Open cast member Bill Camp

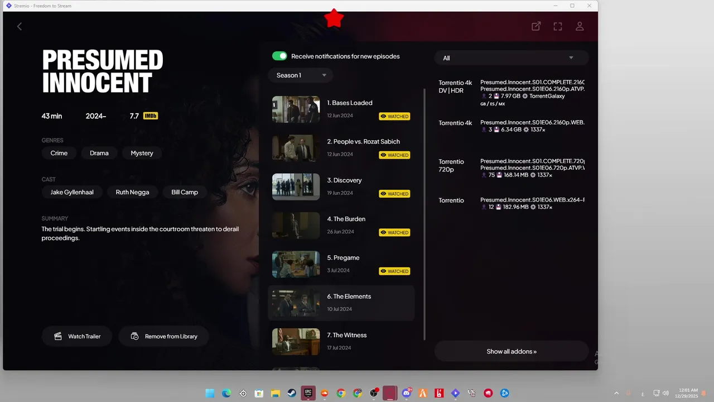pyautogui.click(x=185, y=192)
